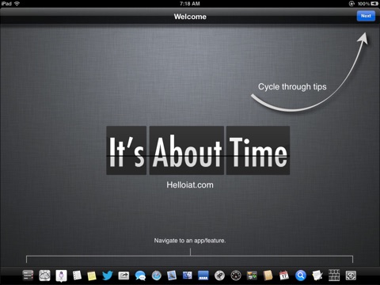
Task: Open the last gray circular-arrows icon
Action: click(x=351, y=275)
